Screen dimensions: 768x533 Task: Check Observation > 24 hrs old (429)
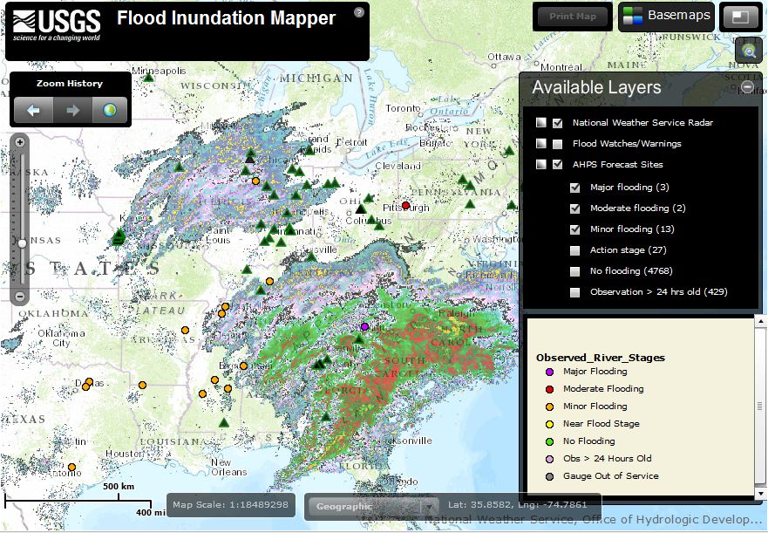point(575,292)
